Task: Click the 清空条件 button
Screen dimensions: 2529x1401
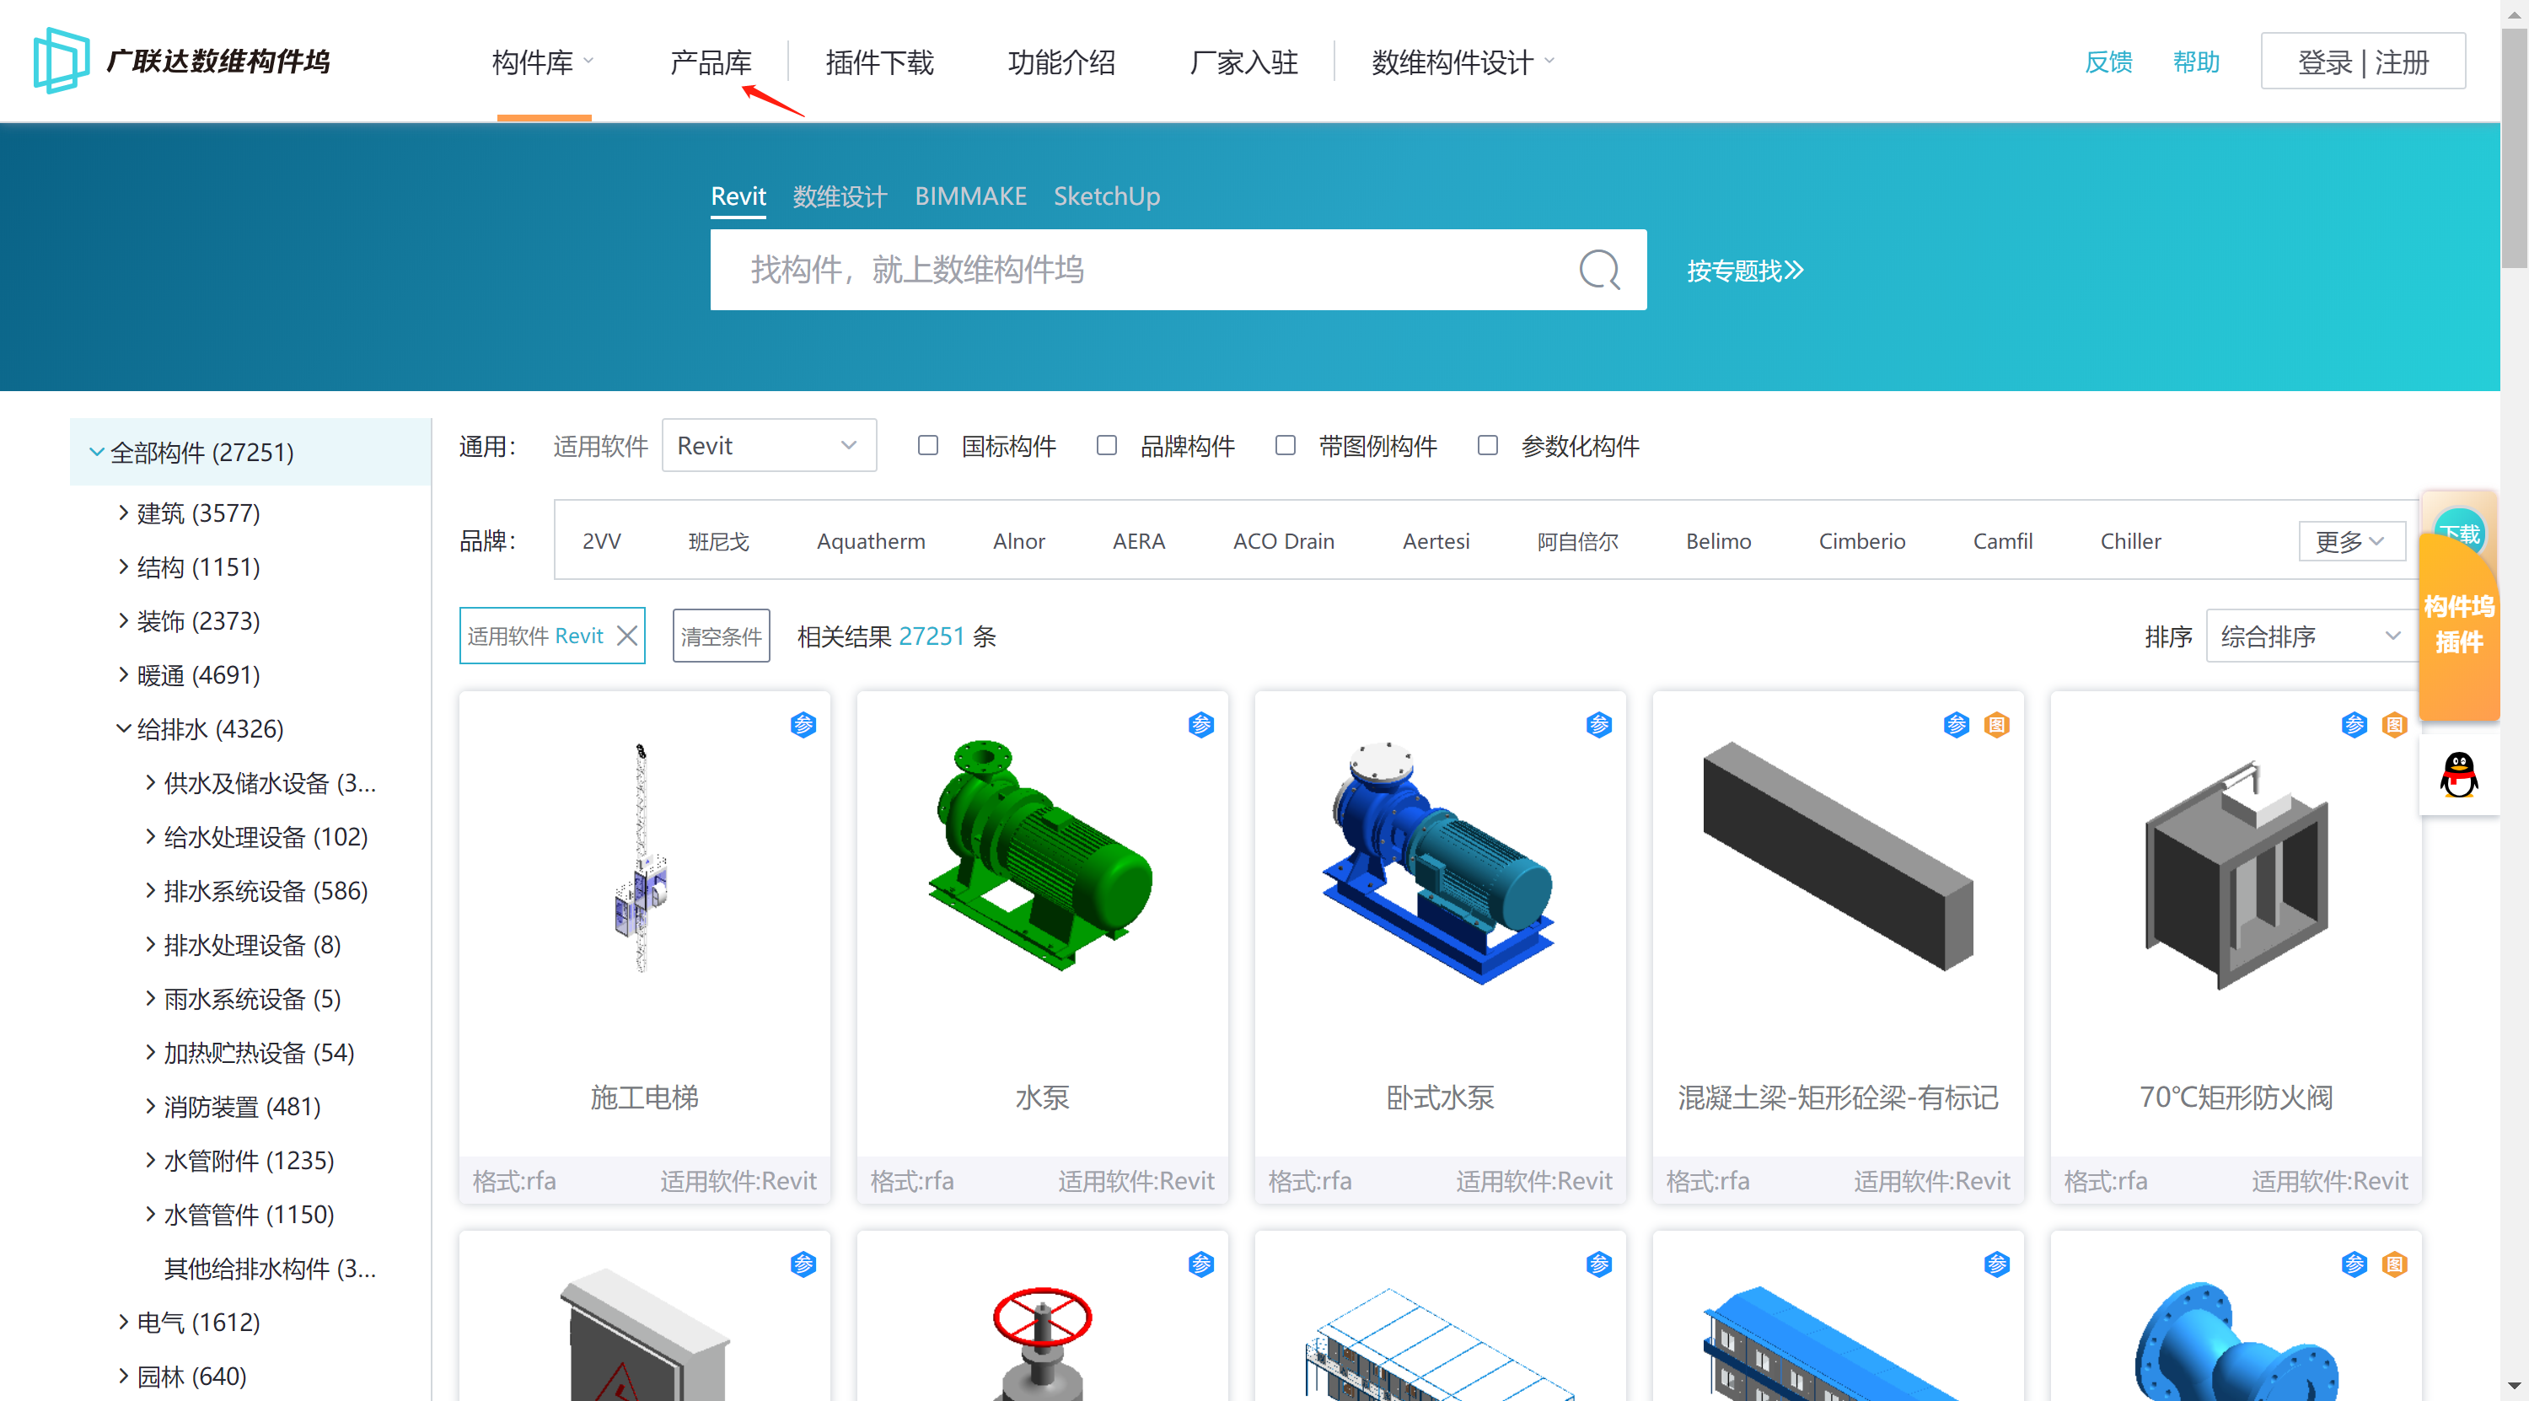Action: click(721, 636)
